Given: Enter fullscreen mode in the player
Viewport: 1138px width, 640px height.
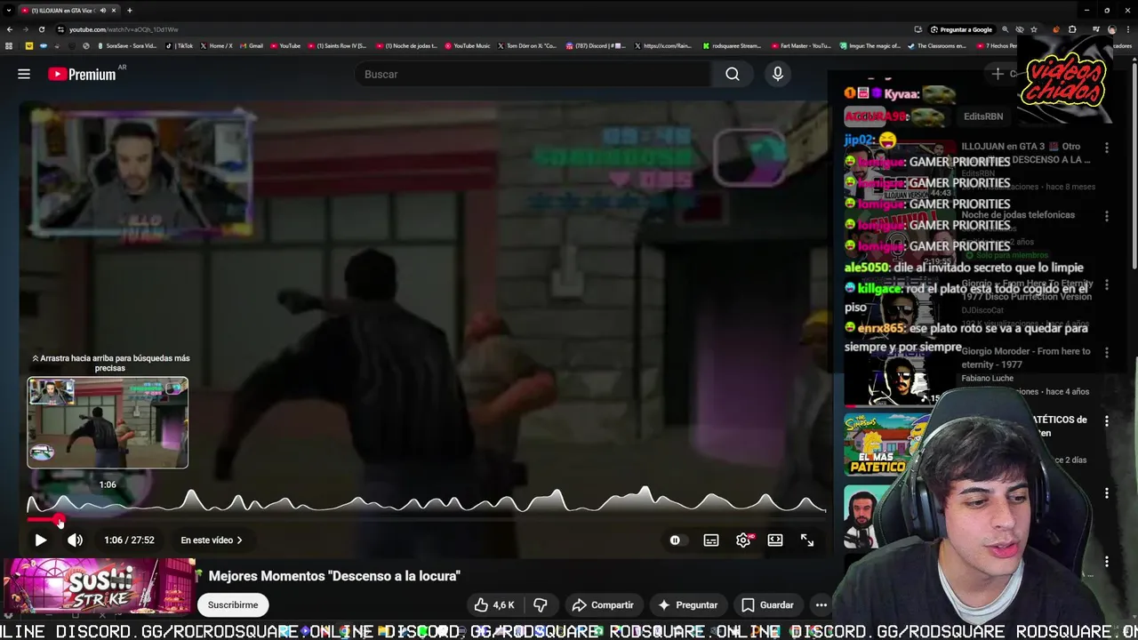Looking at the screenshot, I should pos(807,540).
